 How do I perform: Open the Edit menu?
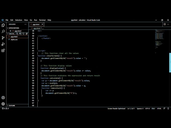point(12,20)
